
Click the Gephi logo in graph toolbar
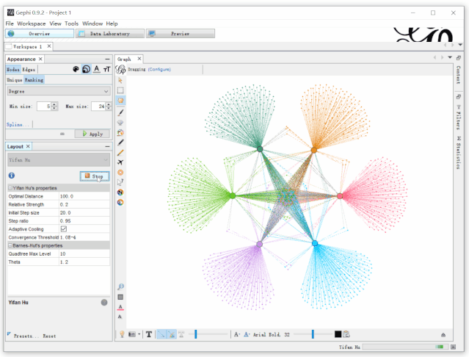pos(120,69)
